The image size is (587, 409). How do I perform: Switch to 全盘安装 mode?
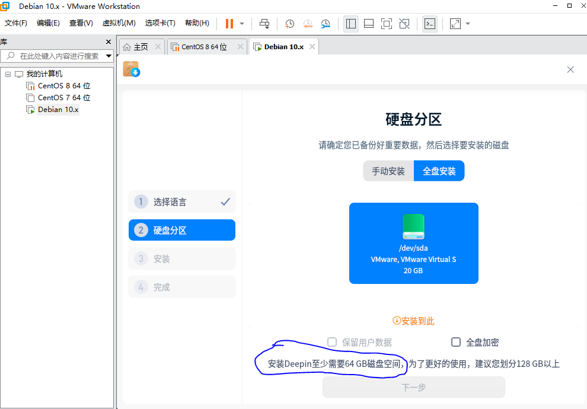[x=439, y=171]
